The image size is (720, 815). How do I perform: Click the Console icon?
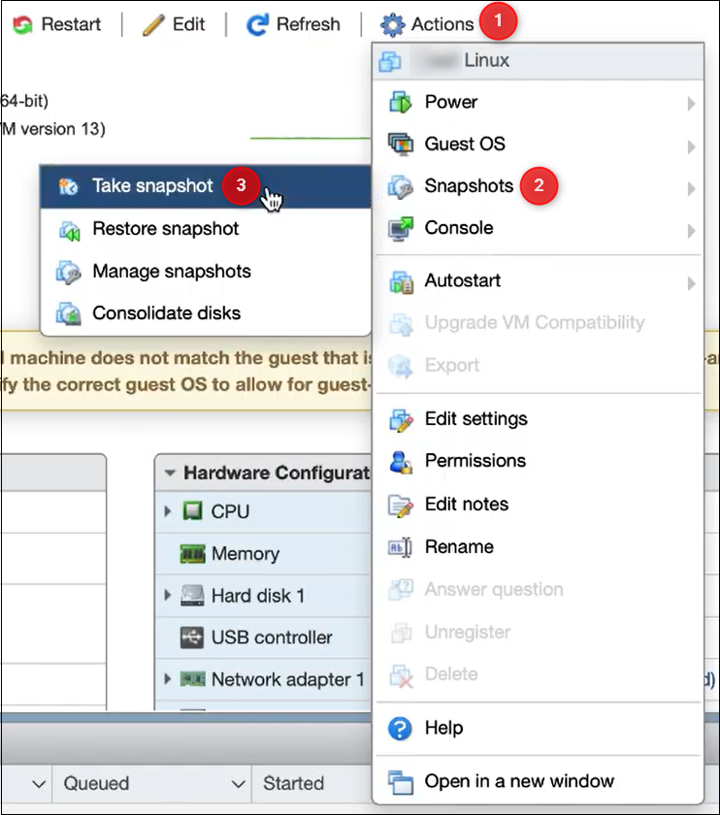point(401,229)
